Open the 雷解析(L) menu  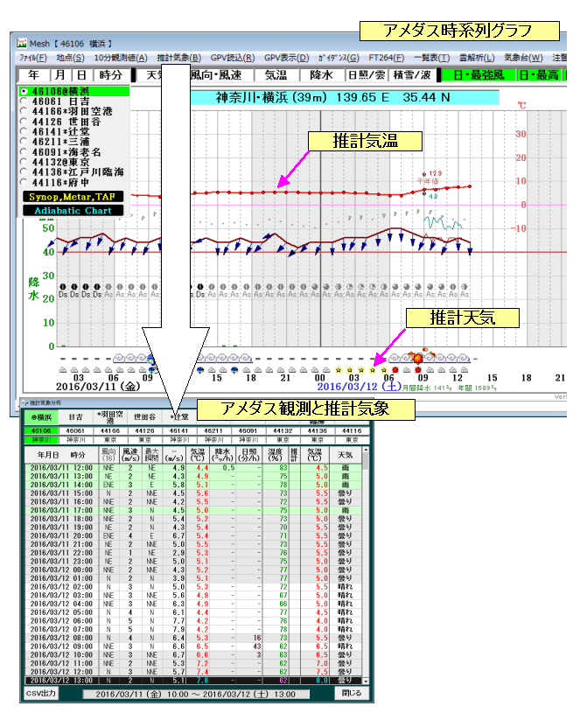(477, 58)
